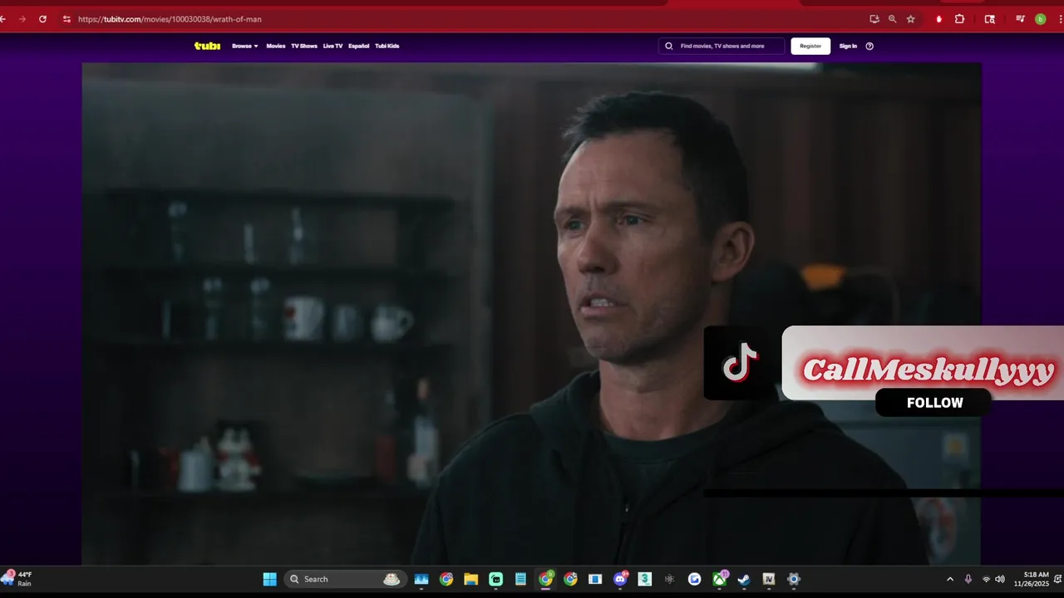1064x598 pixels.
Task: Click the Sign In link
Action: click(848, 46)
